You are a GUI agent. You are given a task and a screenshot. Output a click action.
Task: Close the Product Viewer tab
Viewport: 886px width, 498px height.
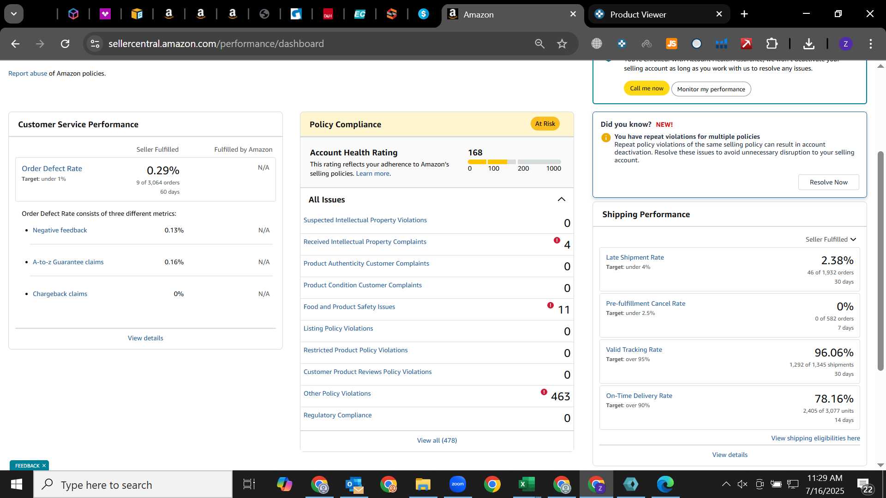[719, 14]
